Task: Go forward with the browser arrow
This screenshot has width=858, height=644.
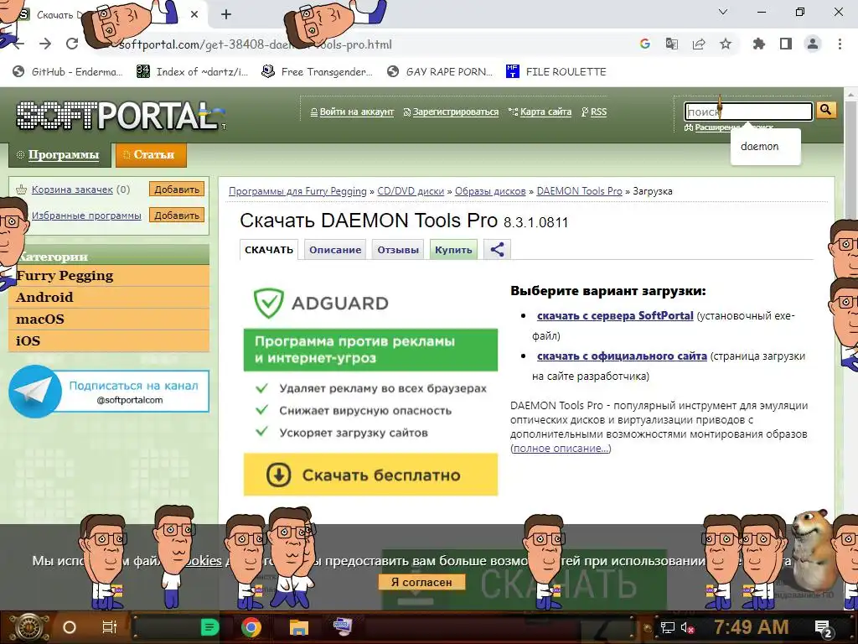Action: pos(45,44)
